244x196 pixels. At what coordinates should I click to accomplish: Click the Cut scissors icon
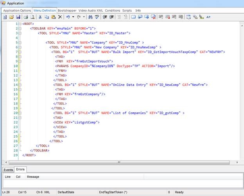[x=40, y=17]
